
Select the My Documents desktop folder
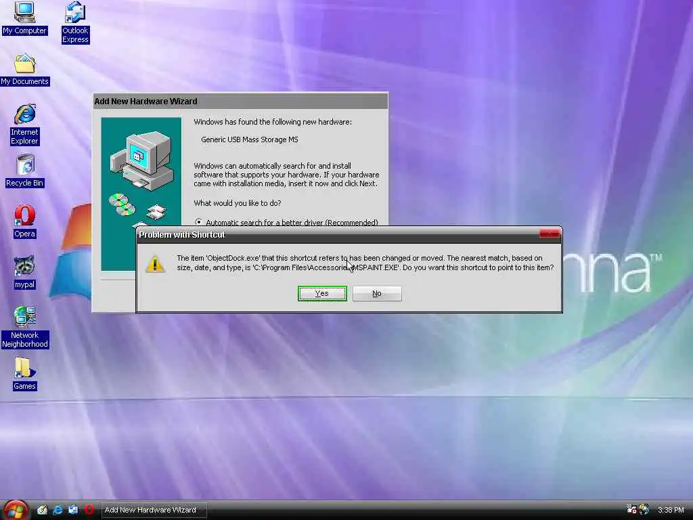pyautogui.click(x=25, y=70)
